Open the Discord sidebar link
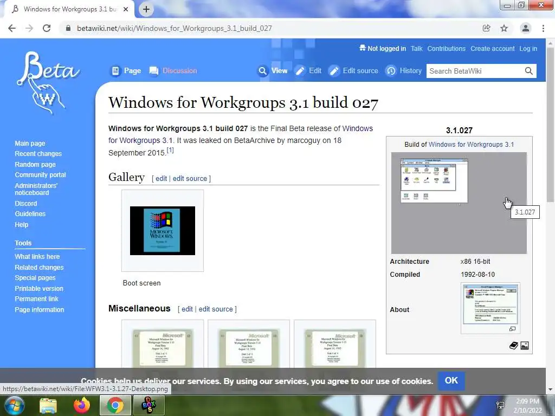555x416 pixels. [x=26, y=204]
